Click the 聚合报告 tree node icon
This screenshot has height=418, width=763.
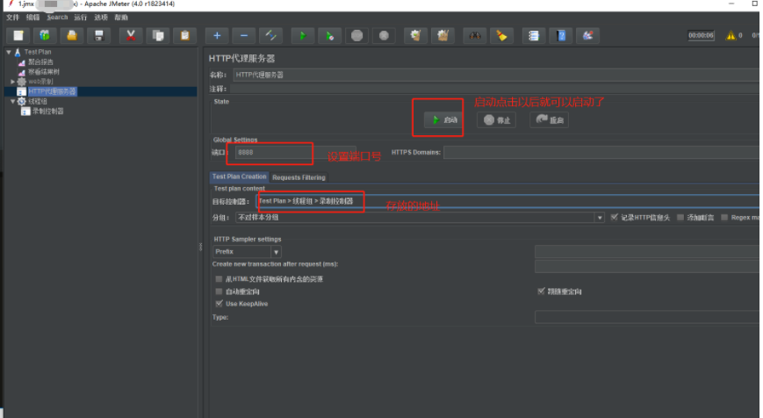21,62
